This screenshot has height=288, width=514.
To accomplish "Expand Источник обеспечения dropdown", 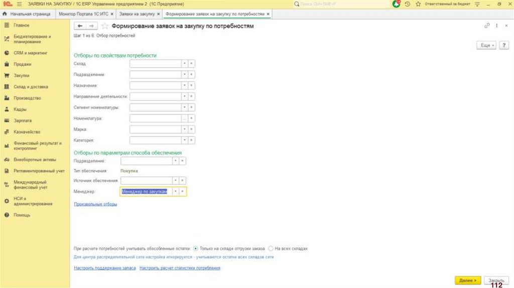I will [x=176, y=181].
